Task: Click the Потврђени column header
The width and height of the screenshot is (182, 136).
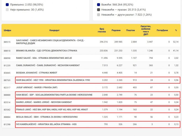Action: tap(162, 30)
